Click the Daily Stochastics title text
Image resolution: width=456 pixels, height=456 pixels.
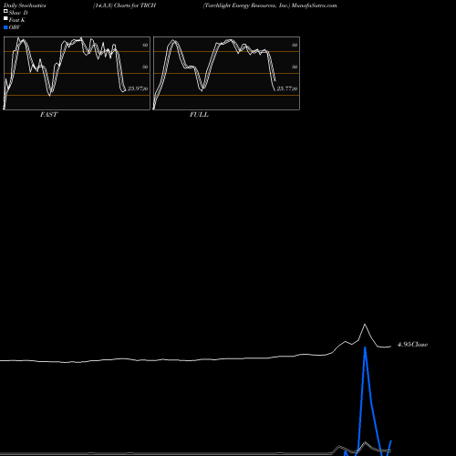[x=25, y=5]
